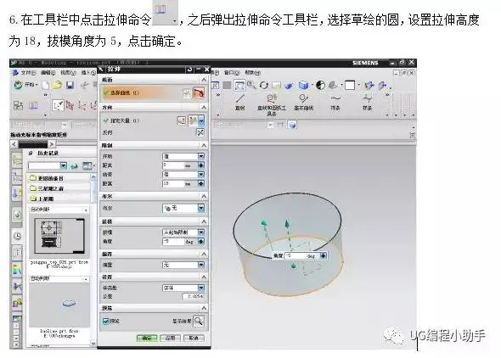Viewport: 501px width, 358px height.
Task: Click the blue cube view orientation icon
Action: point(303,85)
